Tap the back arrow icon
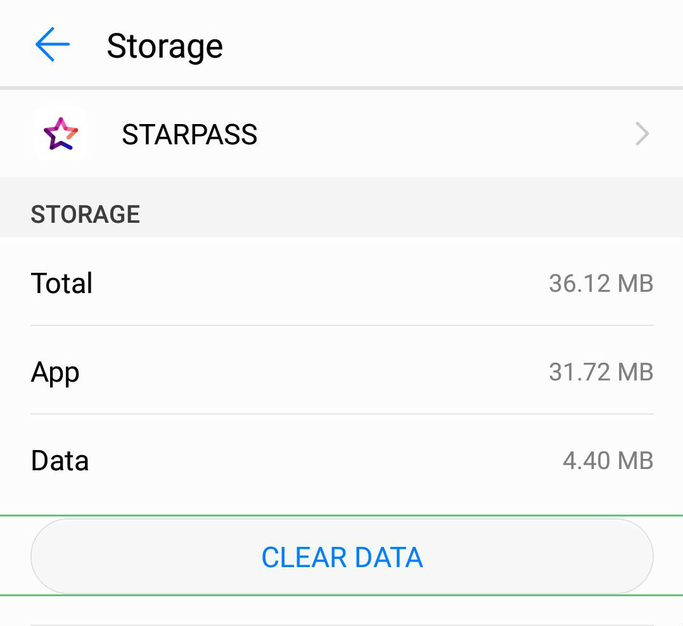683x626 pixels. pyautogui.click(x=52, y=45)
